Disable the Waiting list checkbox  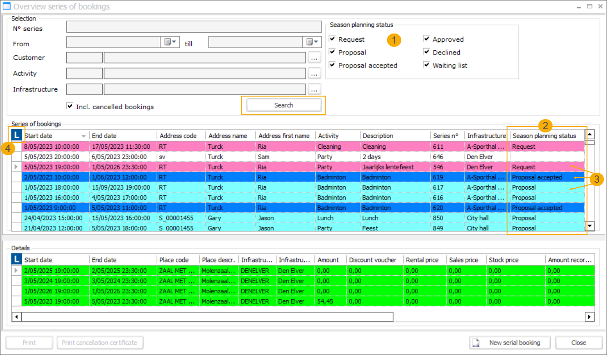coord(426,65)
